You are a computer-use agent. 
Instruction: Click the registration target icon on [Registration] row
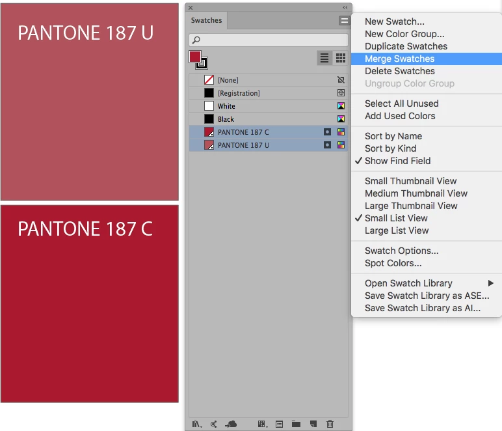click(341, 93)
